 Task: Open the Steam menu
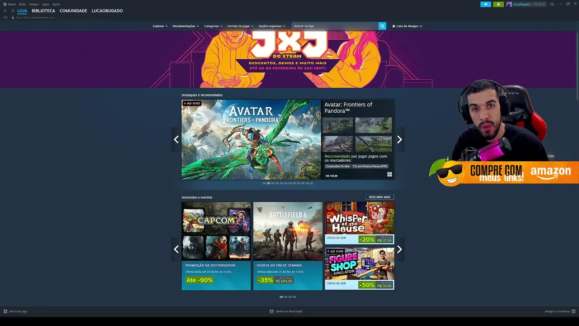pyautogui.click(x=12, y=4)
